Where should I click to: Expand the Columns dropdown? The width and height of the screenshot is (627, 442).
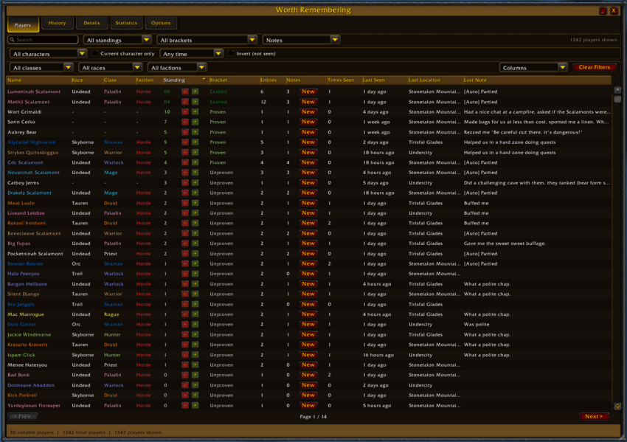(533, 68)
